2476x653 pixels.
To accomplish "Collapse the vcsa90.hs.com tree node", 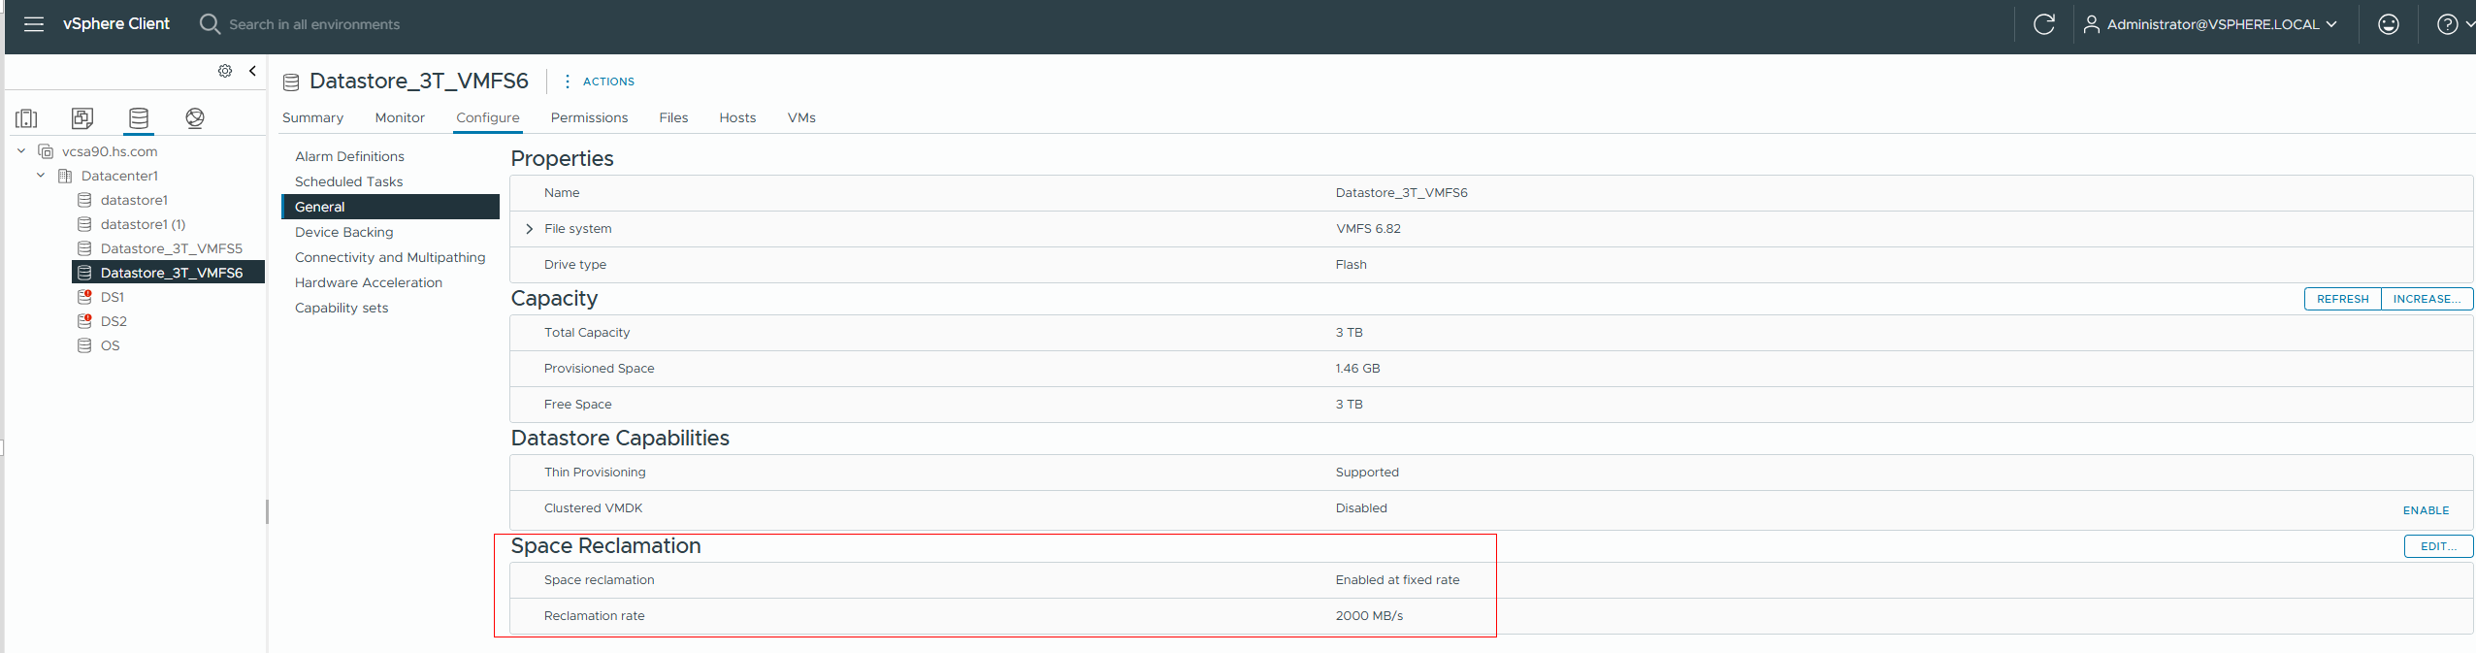I will click(x=21, y=151).
